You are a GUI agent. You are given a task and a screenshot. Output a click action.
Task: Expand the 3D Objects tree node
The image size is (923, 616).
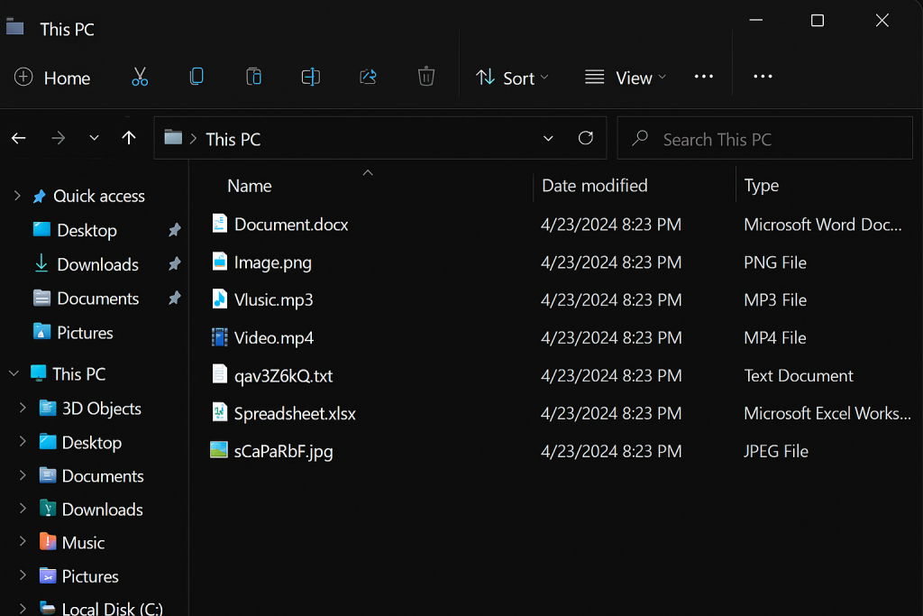[x=23, y=409]
